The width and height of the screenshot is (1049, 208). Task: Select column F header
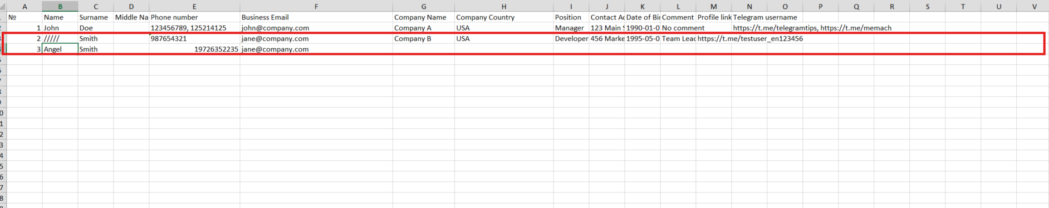point(316,7)
